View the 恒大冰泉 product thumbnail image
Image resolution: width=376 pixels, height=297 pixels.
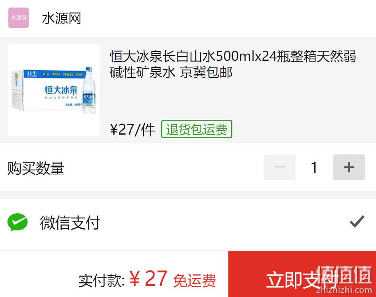(x=54, y=90)
